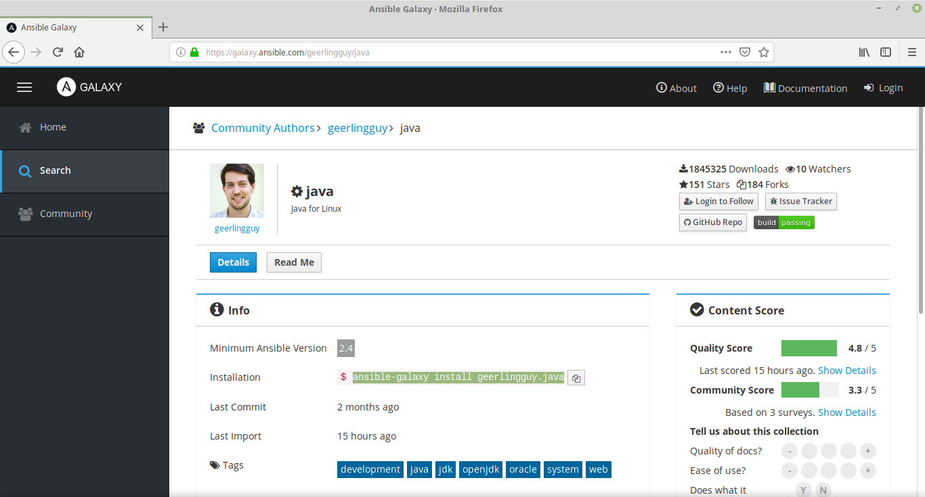
Task: Open Community Authors breadcrumb link
Action: [263, 128]
